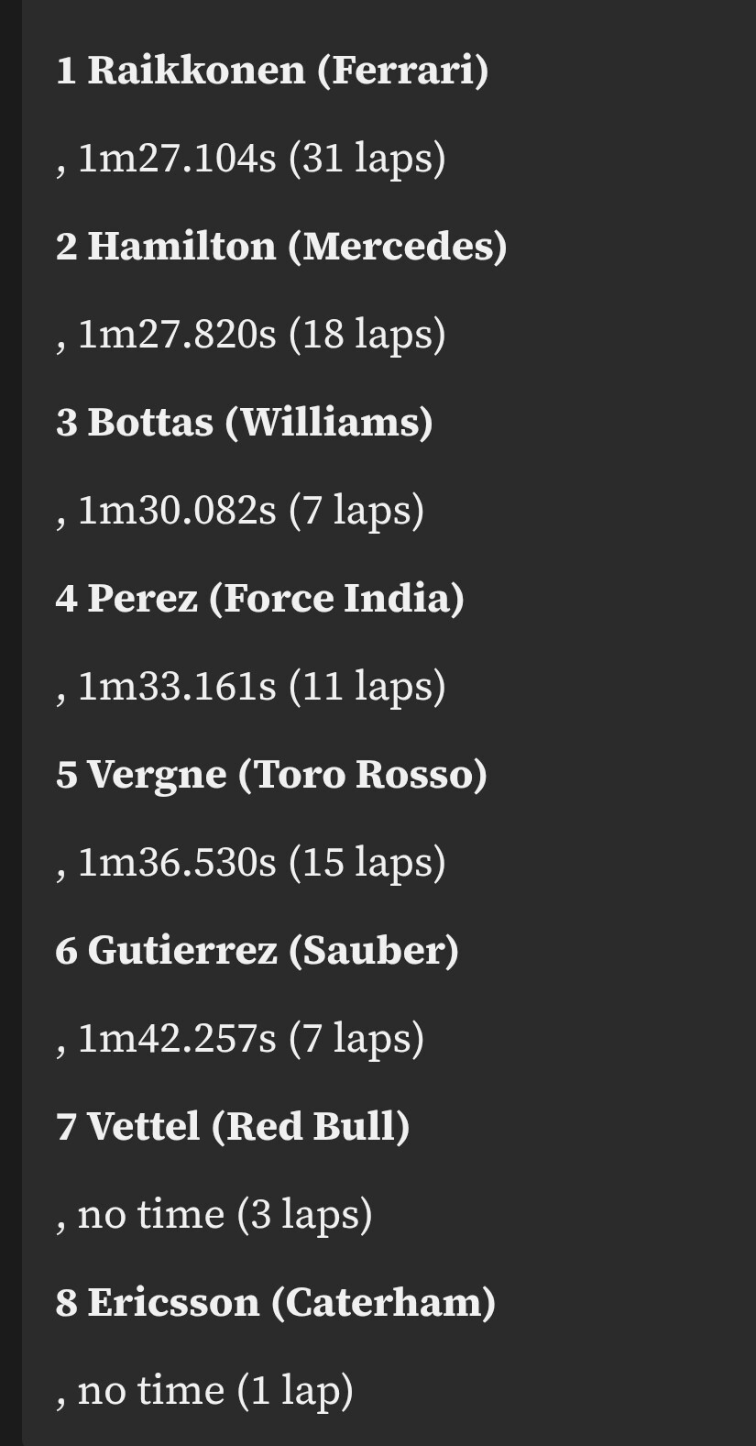Select the 1m42.257s lap time text
This screenshot has width=756, height=1446.
coord(176,1039)
